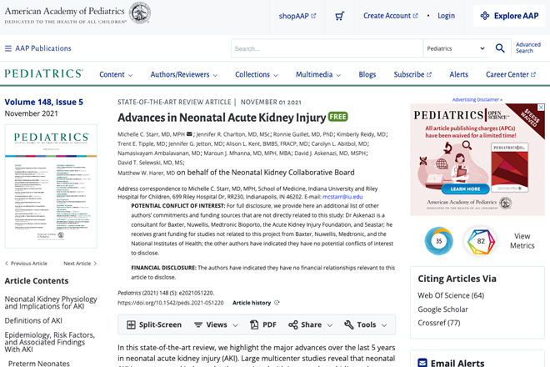Click the email envelope icon beside Michelle C. Starr
Screen dimensions: 550x367
[189, 133]
